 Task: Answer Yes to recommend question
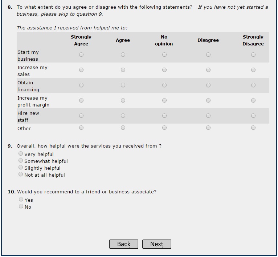pos(21,200)
